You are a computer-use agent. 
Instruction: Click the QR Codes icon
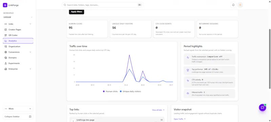click(5, 35)
